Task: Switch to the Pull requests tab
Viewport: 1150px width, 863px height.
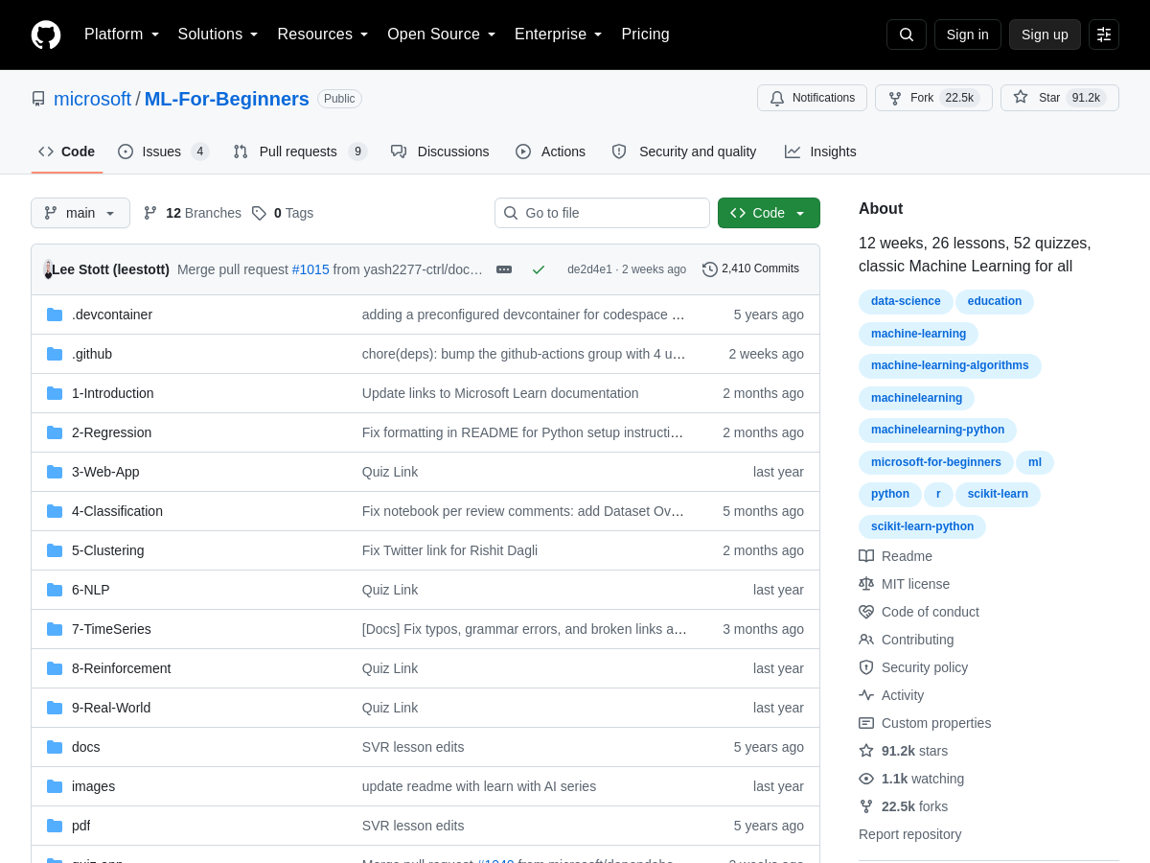Action: click(300, 152)
